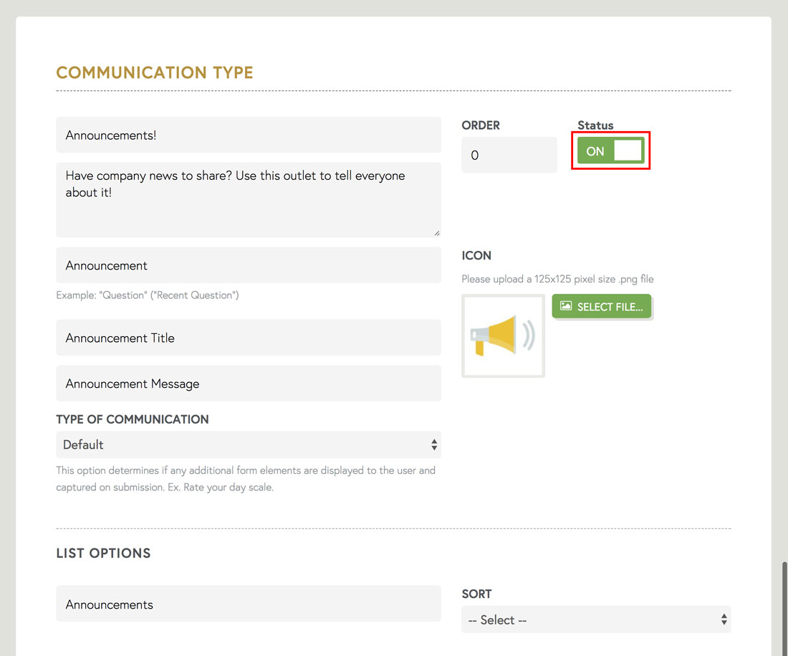Click inside the company news description textarea
The image size is (788, 656).
click(249, 199)
